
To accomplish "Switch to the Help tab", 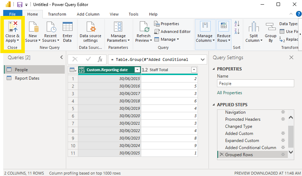I will [x=153, y=14].
